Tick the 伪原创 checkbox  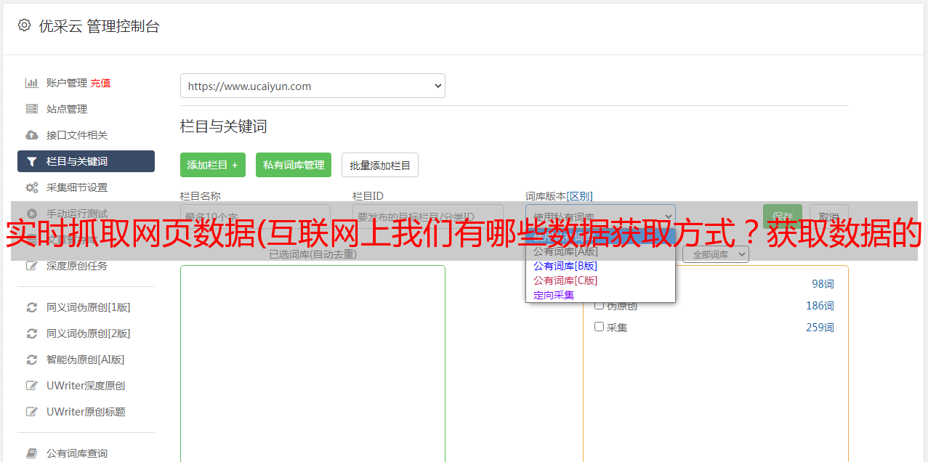(x=600, y=305)
